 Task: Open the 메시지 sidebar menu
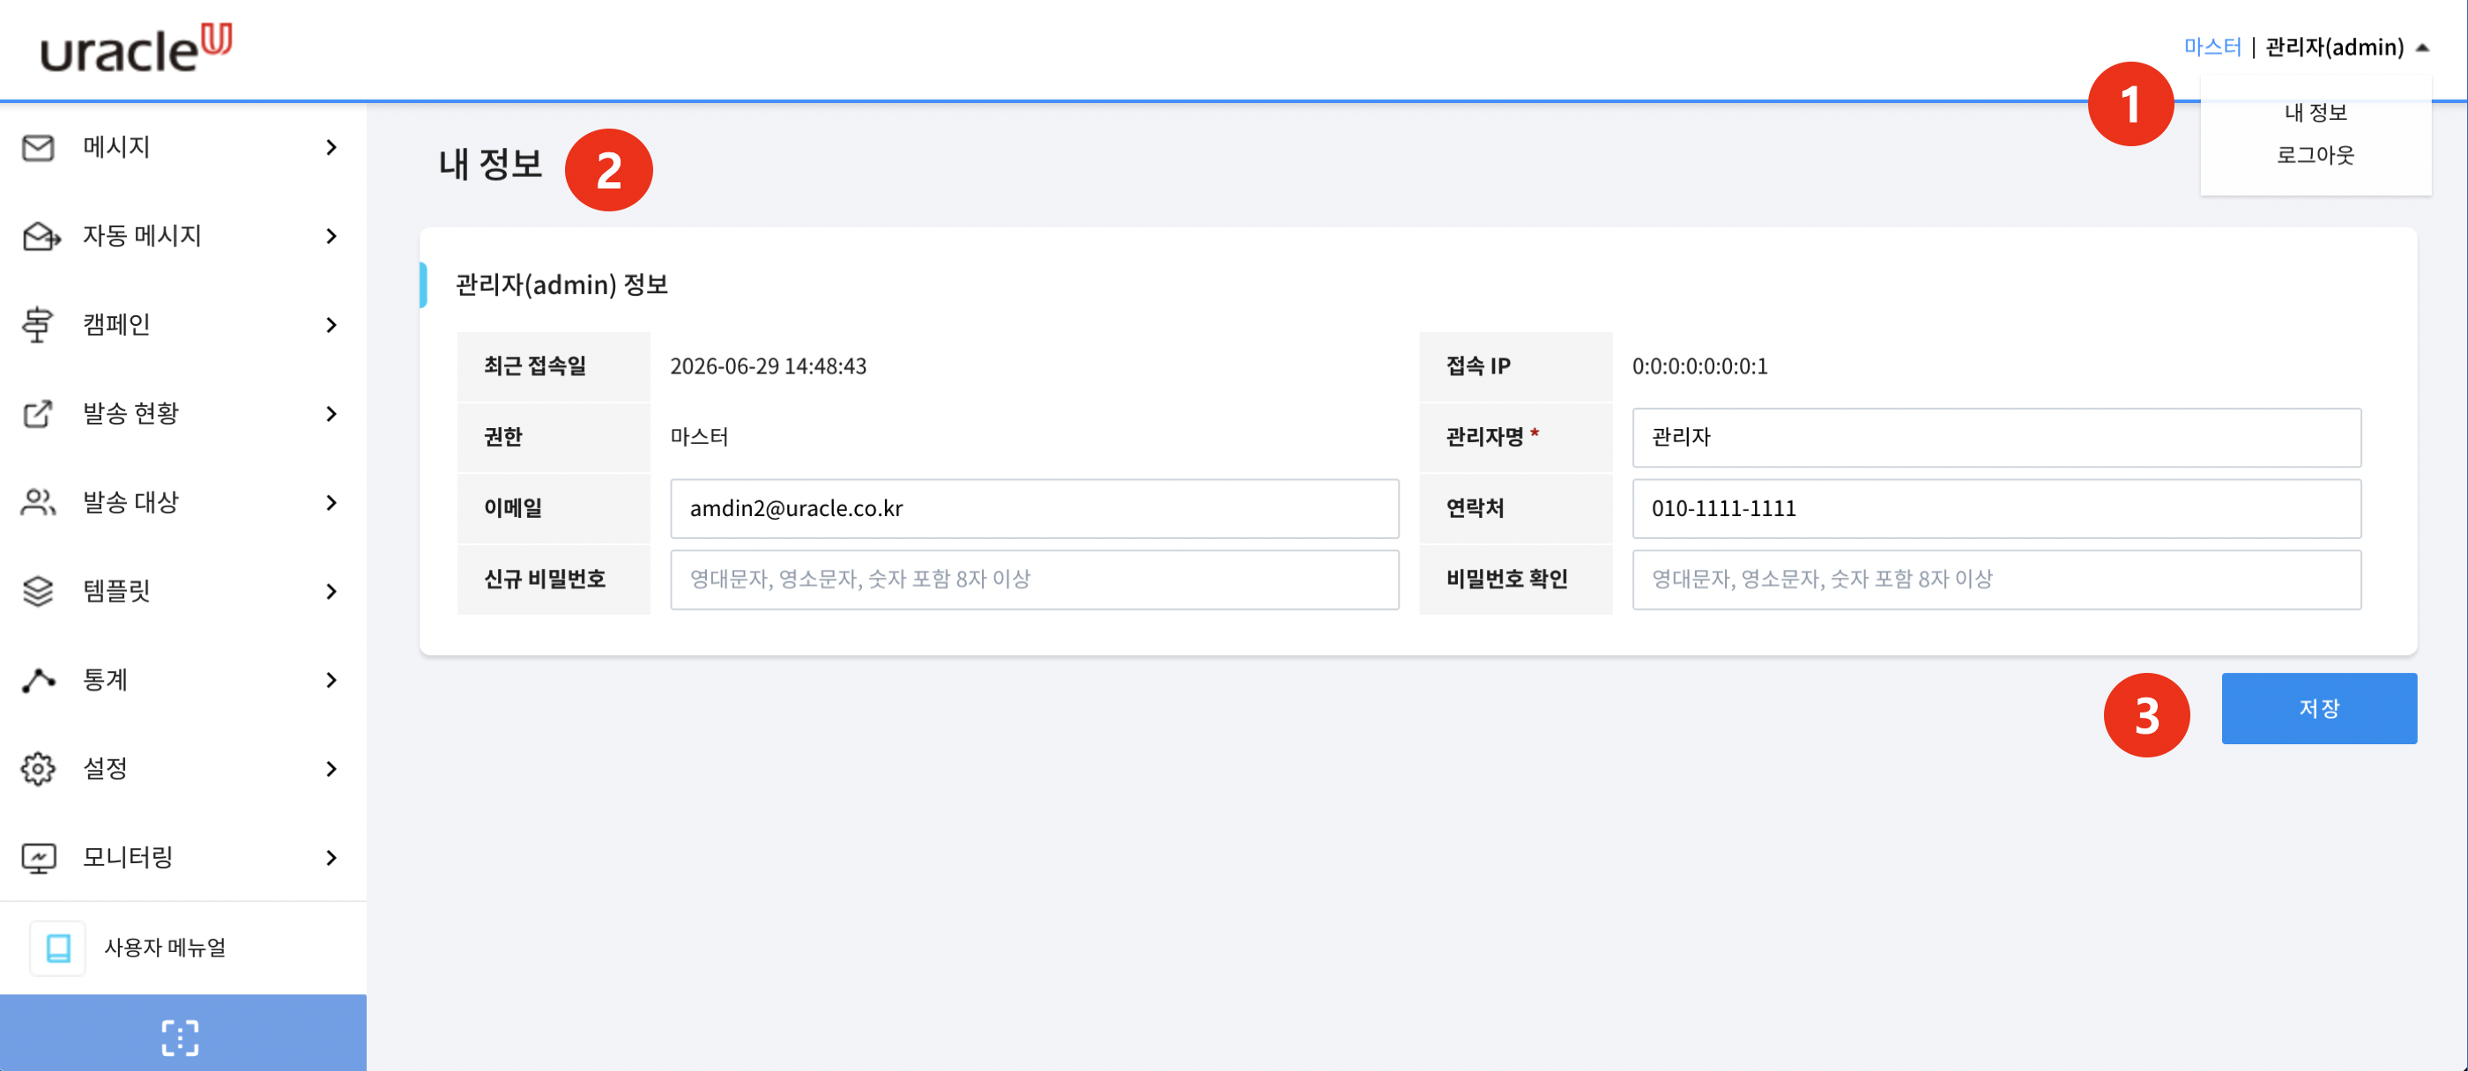click(183, 147)
